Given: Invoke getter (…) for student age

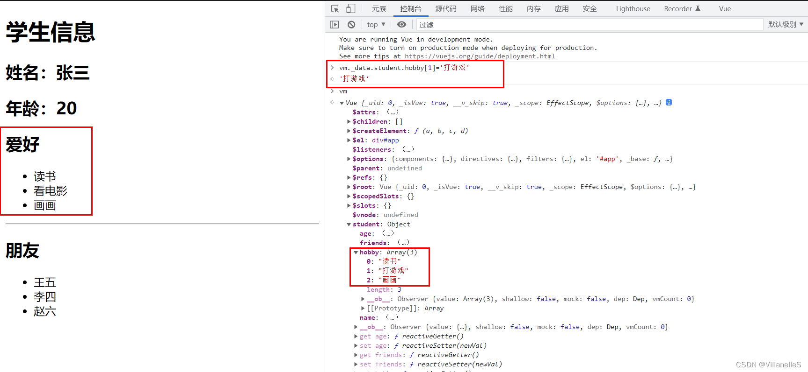Looking at the screenshot, I should 388,233.
